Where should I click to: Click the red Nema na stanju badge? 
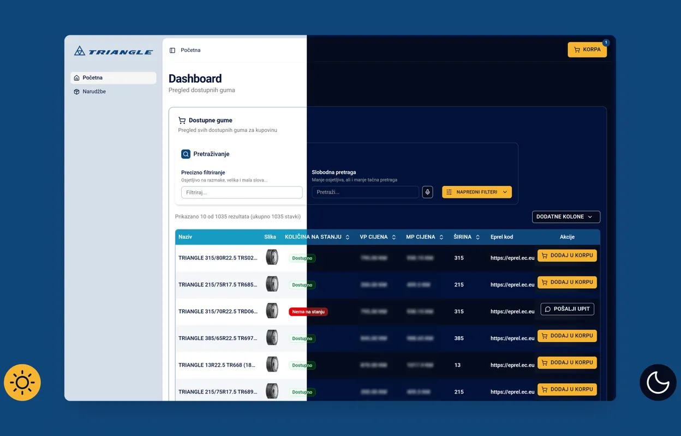[x=308, y=312]
